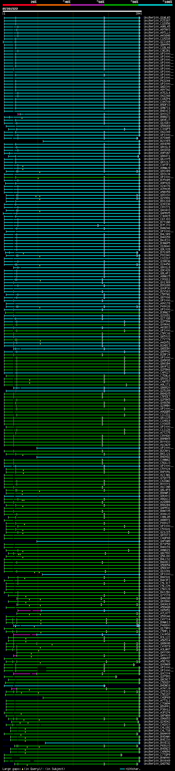The height and width of the screenshot is (771, 175).
Task: Click the =100char. legend text
Action: (x=133, y=769)
